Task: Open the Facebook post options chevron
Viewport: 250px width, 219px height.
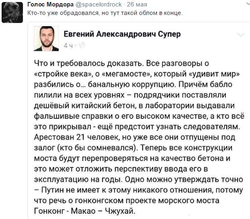Action: coord(241,34)
